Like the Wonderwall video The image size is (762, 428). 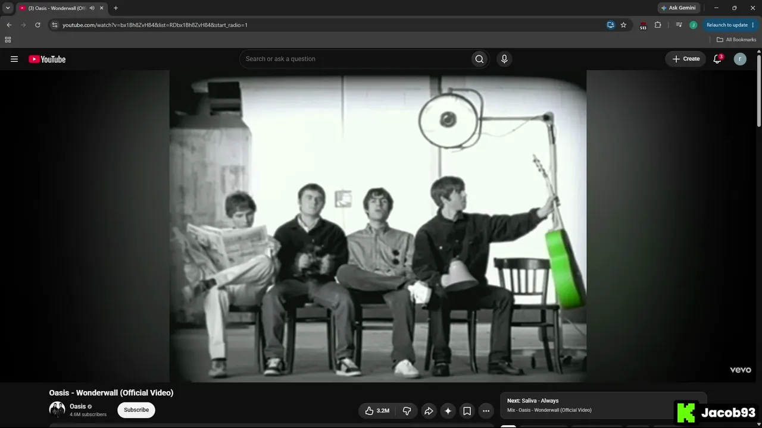coord(377,411)
